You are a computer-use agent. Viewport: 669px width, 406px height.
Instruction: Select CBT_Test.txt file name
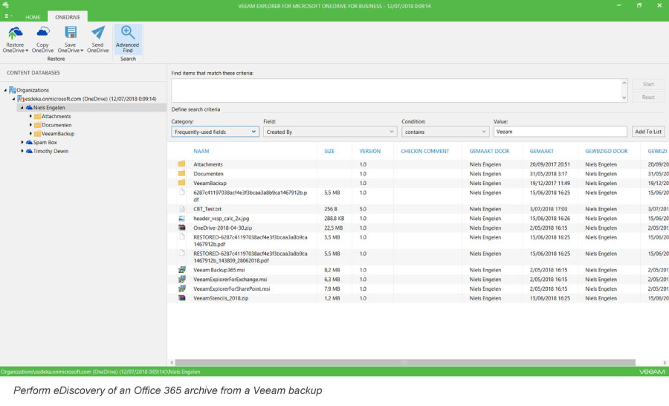pyautogui.click(x=207, y=209)
